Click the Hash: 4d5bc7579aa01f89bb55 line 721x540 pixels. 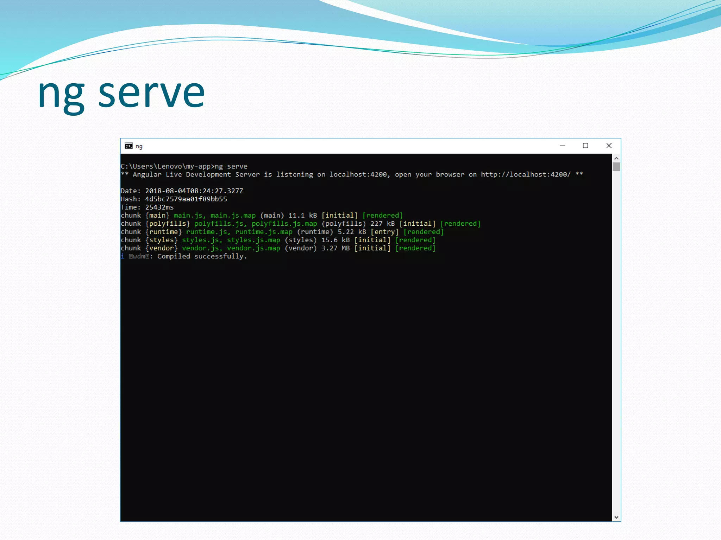[x=174, y=199]
